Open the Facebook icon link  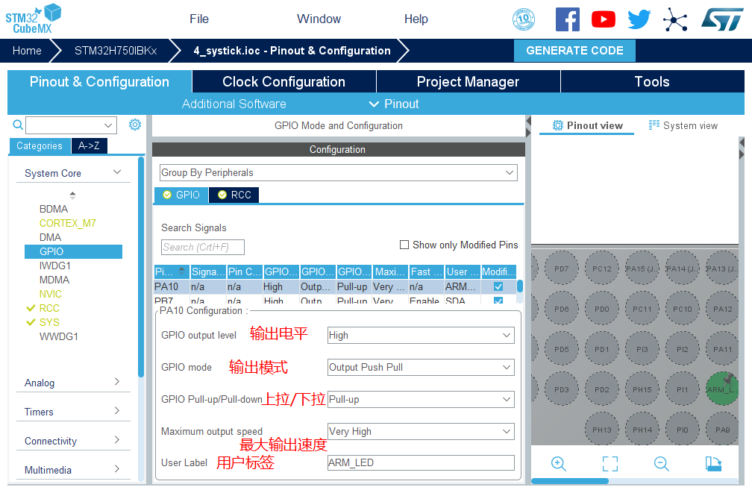click(567, 19)
